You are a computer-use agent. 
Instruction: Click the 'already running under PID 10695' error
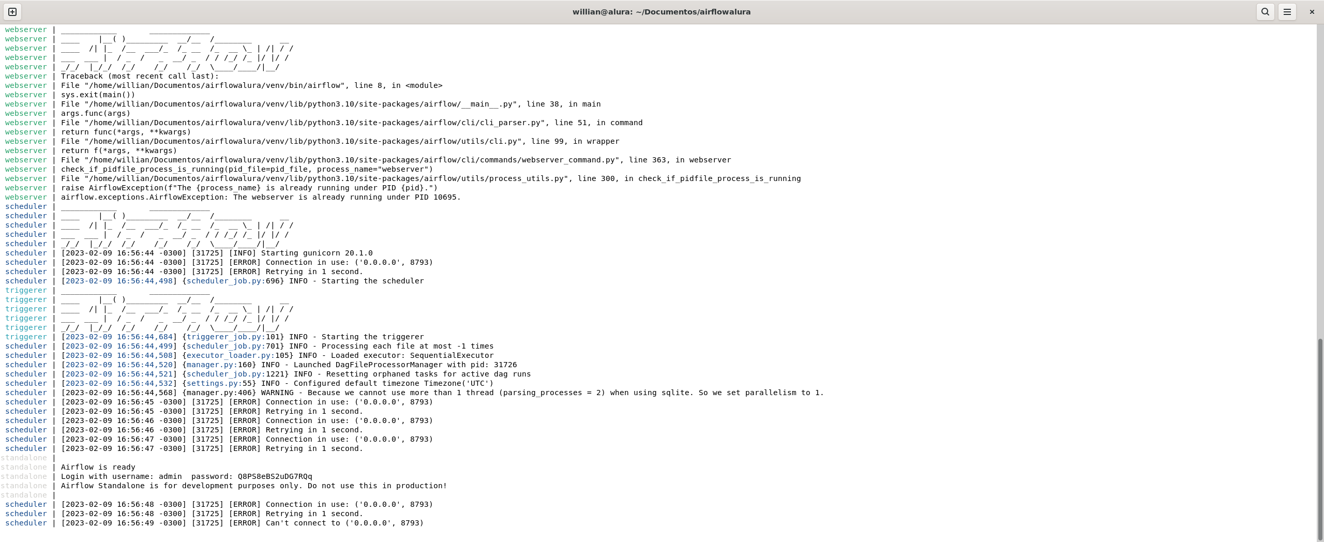coord(261,197)
